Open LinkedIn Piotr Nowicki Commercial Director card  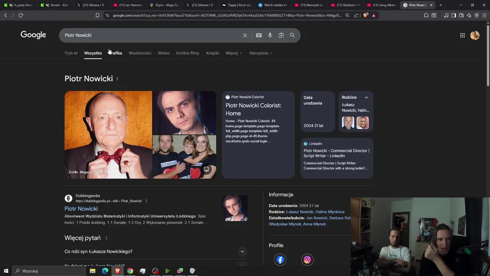(336, 158)
